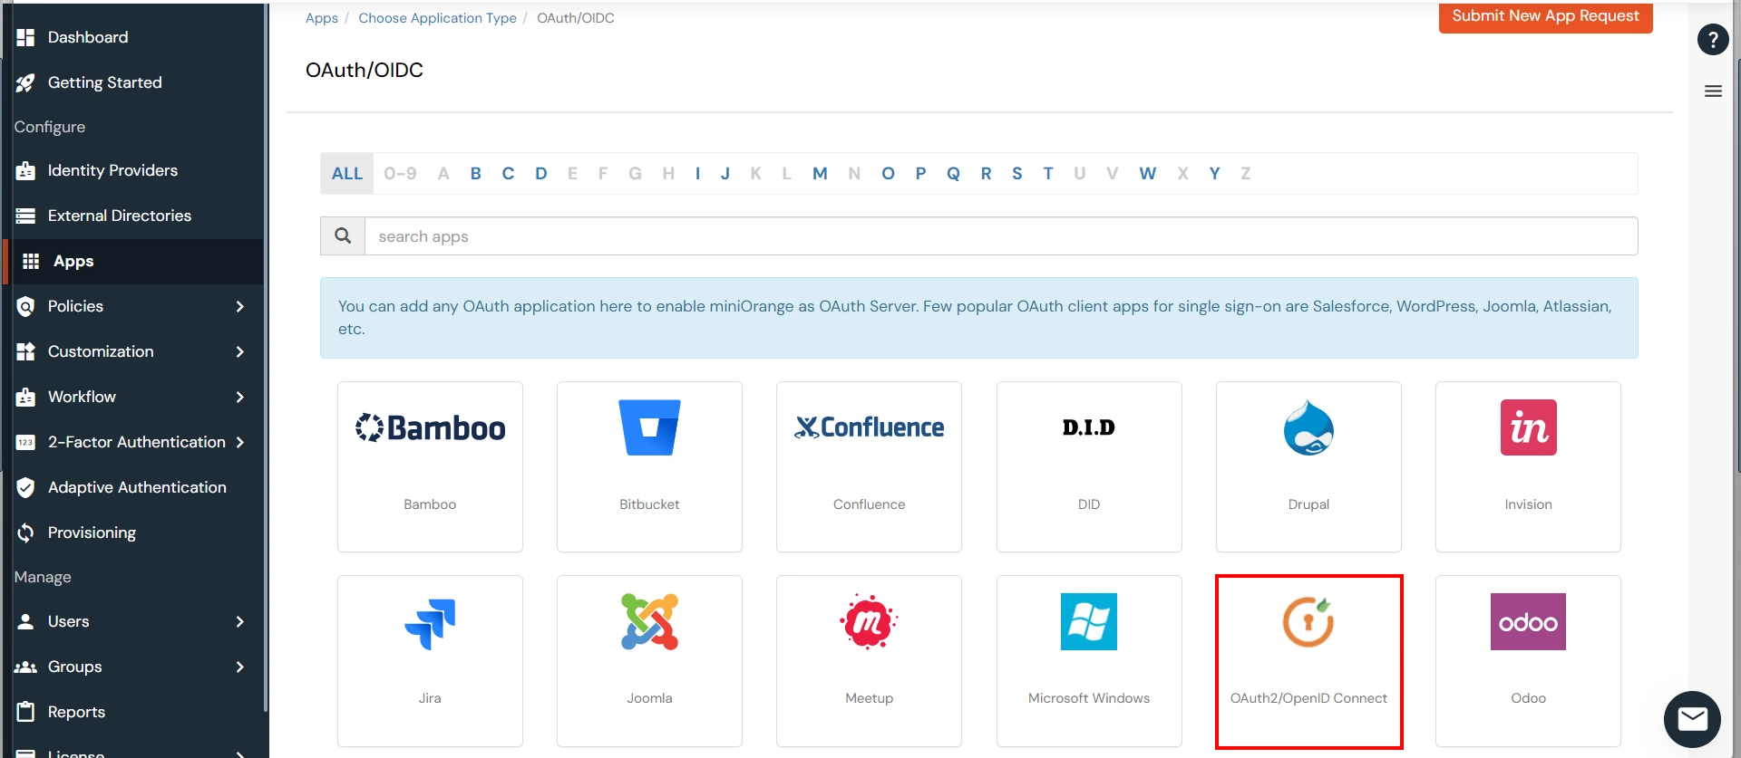The image size is (1741, 758).
Task: Expand the Policies submenu arrow
Action: pos(239,306)
